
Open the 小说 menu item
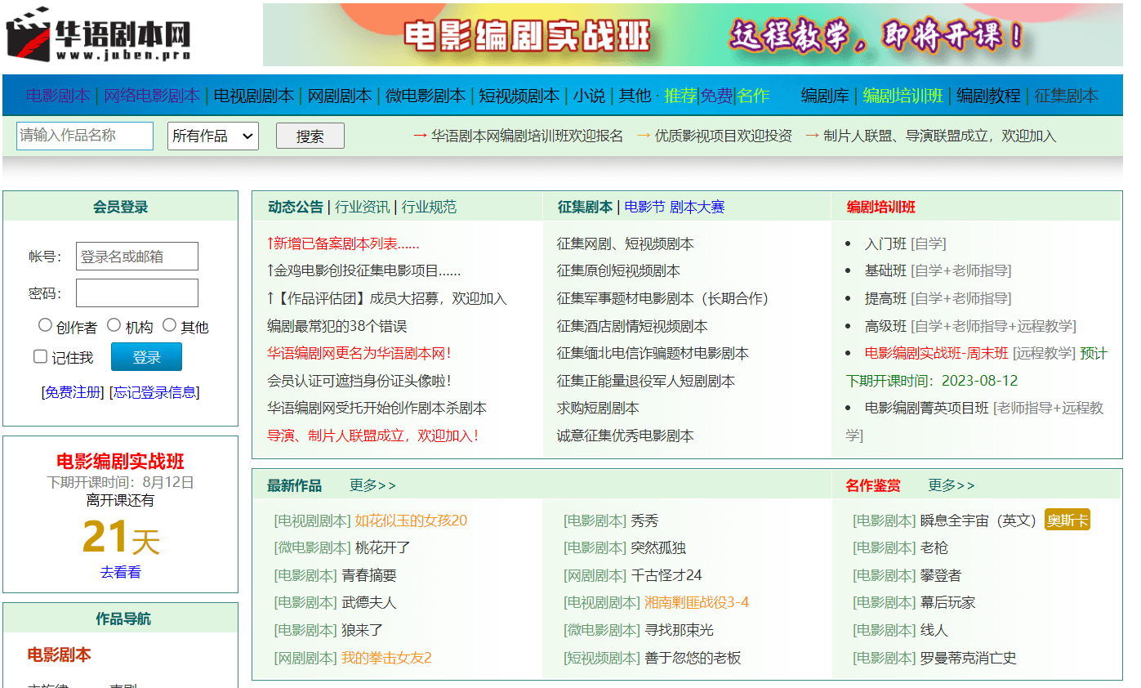coord(588,95)
